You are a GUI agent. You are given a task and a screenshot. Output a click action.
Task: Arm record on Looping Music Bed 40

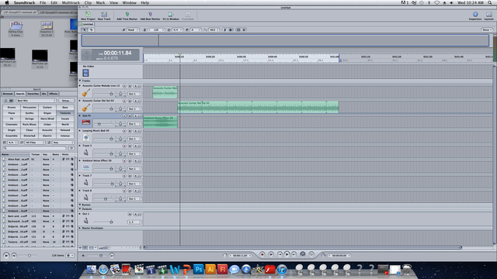124,131
